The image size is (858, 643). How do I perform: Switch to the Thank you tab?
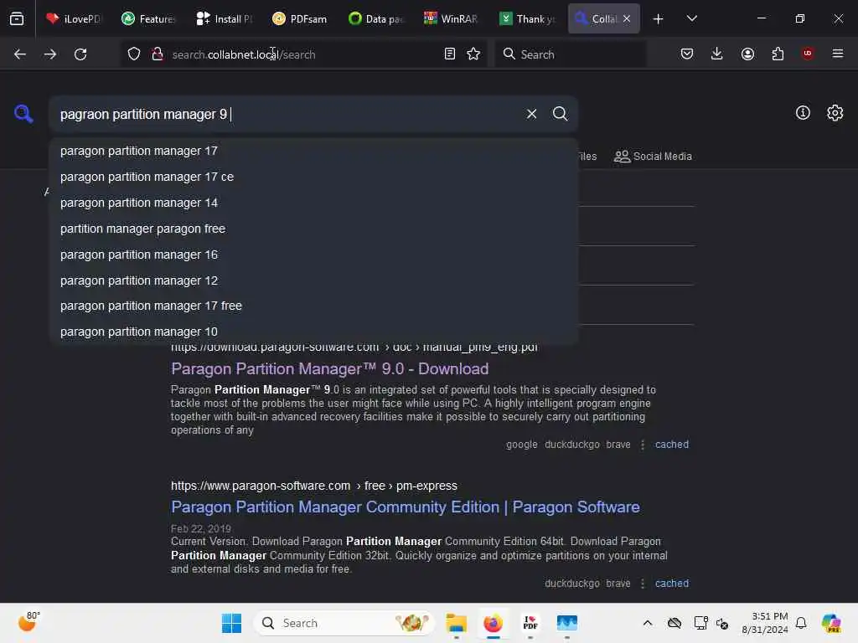[x=527, y=18]
